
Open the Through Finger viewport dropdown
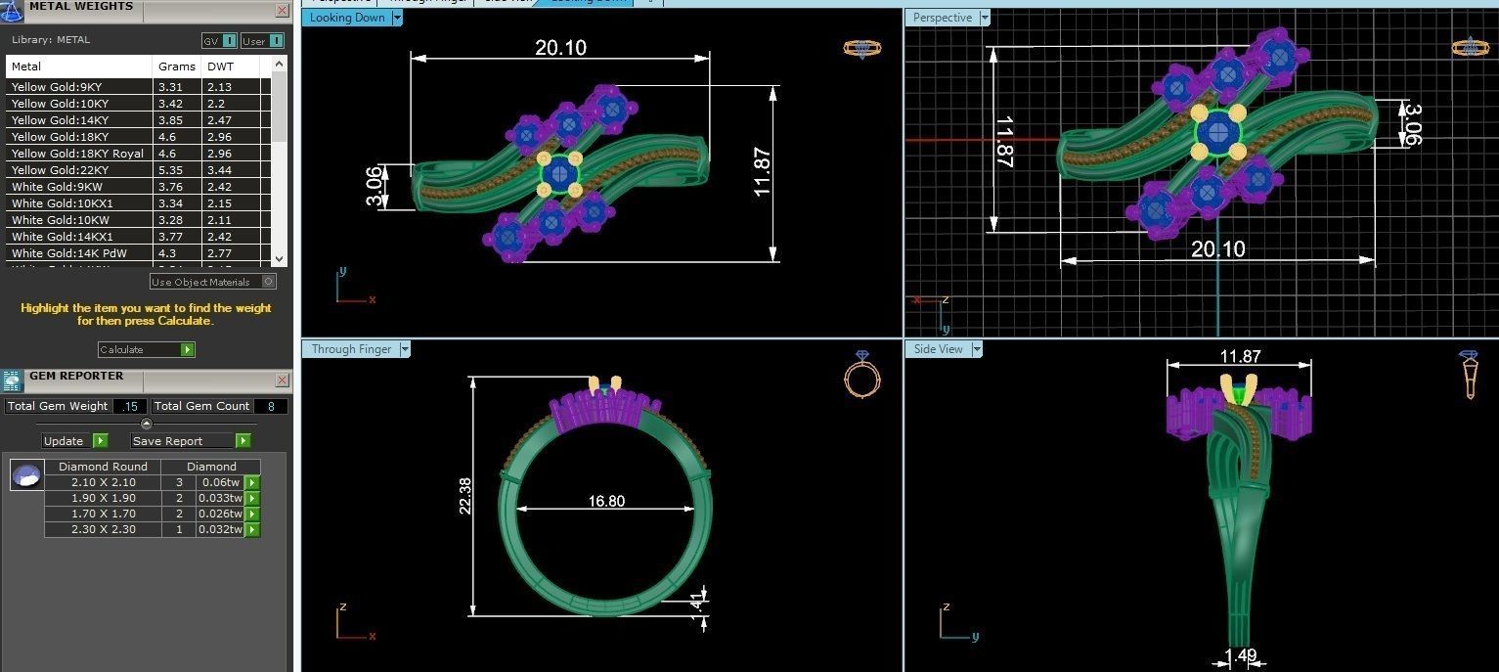[x=405, y=349]
